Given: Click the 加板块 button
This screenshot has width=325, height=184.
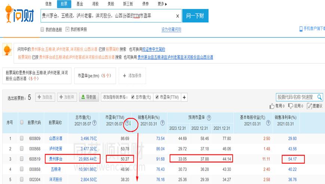Looking at the screenshot, I should click(x=67, y=97).
